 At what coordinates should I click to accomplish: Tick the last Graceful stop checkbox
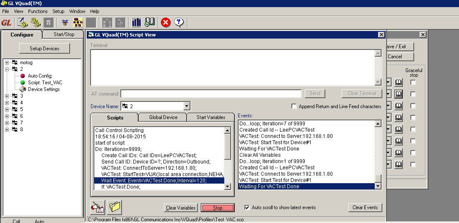coord(413,164)
